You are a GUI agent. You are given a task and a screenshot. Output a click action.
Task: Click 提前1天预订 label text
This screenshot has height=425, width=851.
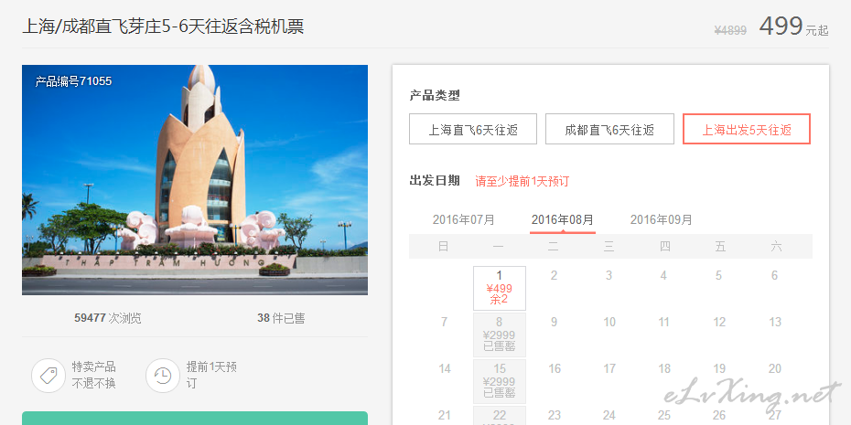tap(211, 375)
